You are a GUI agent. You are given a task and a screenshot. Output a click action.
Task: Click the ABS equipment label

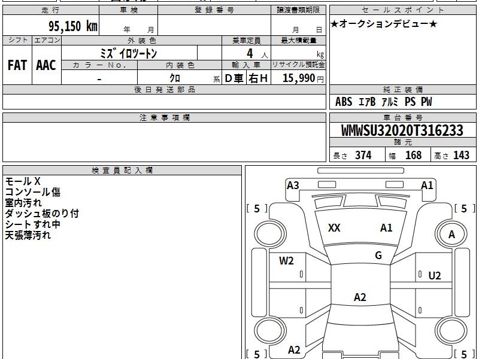tap(344, 102)
